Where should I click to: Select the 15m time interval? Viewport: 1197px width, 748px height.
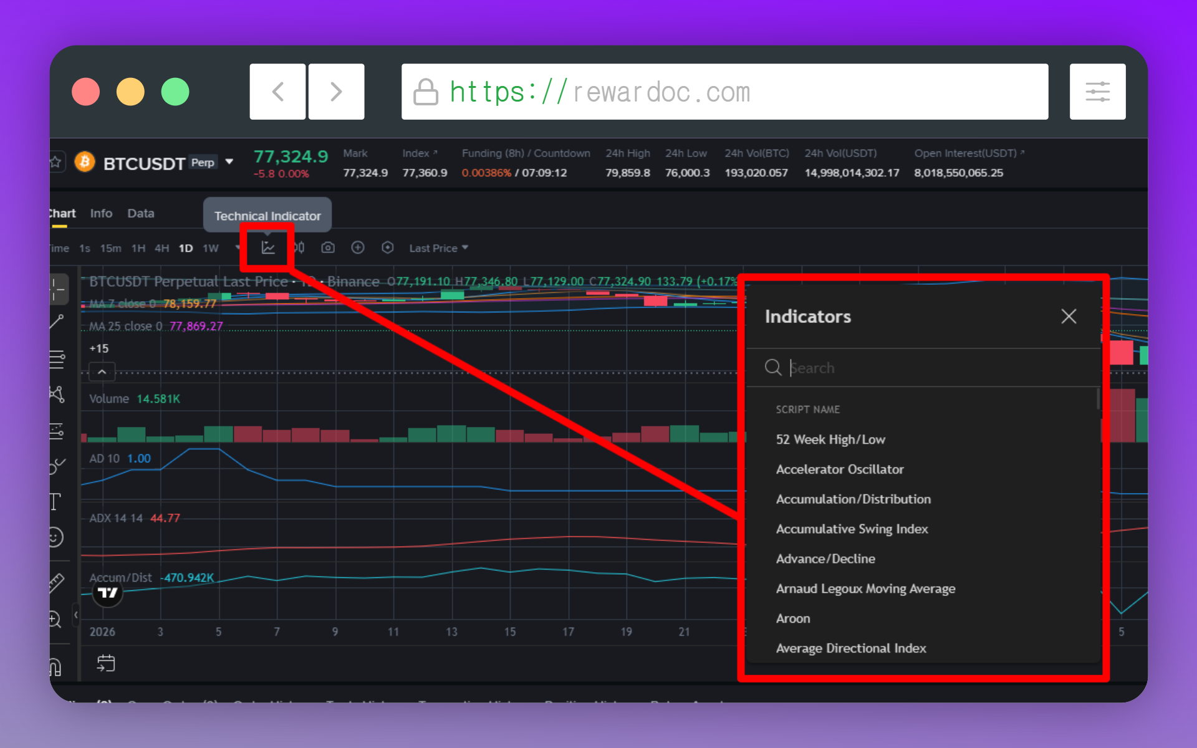coord(111,248)
